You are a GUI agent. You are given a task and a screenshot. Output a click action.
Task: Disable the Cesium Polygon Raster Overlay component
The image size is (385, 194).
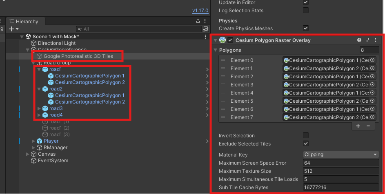230,40
